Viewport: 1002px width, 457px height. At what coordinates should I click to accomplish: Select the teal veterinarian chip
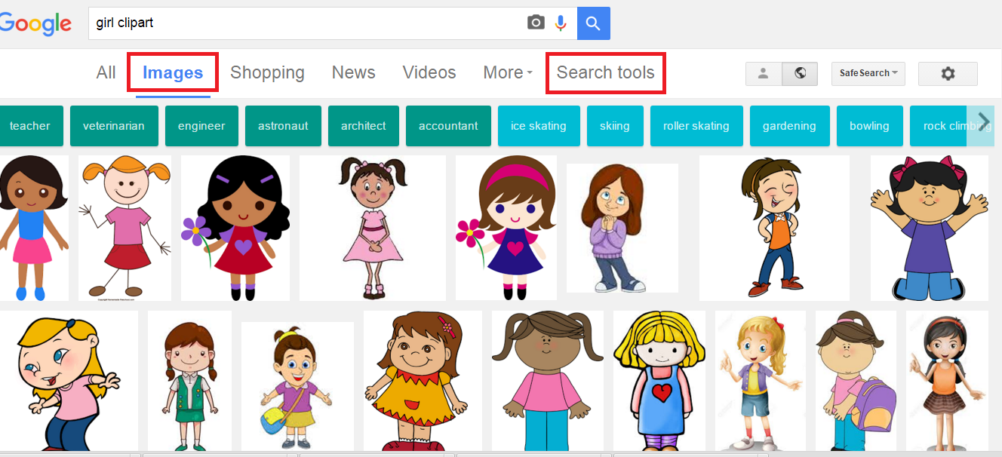(x=114, y=126)
